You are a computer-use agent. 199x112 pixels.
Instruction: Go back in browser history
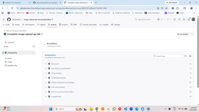tap(3, 8)
